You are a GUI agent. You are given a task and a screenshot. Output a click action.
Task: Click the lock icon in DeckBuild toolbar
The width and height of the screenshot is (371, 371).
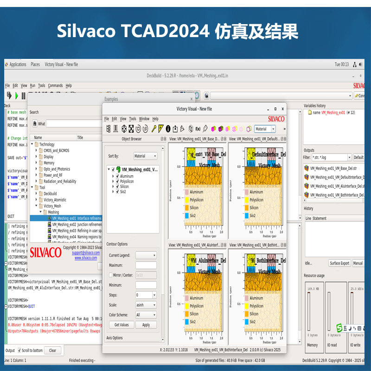pos(206,96)
